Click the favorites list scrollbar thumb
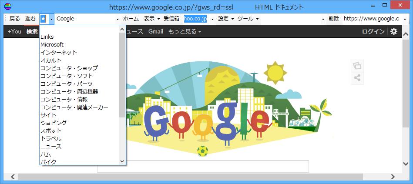 click(122, 75)
